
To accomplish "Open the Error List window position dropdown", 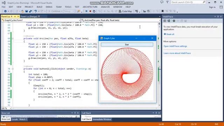I will coord(72,113).
